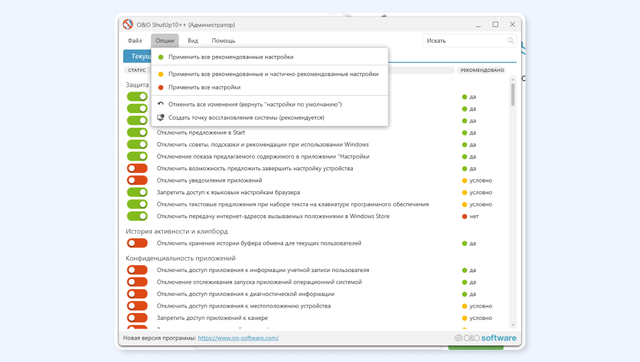Toggle switch for Отключить советы, подсказки и рекомендации

(137, 144)
